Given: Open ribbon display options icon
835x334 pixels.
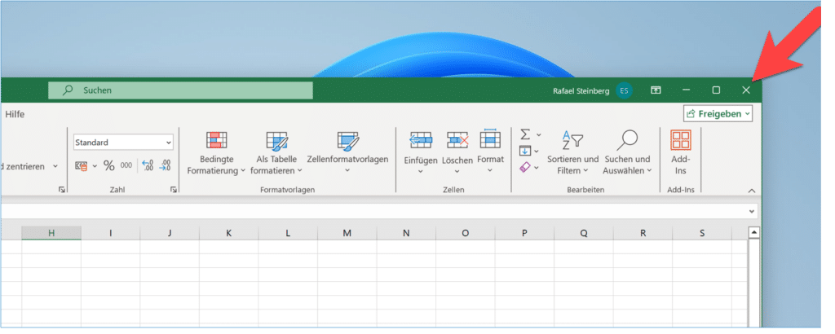Looking at the screenshot, I should coord(656,90).
